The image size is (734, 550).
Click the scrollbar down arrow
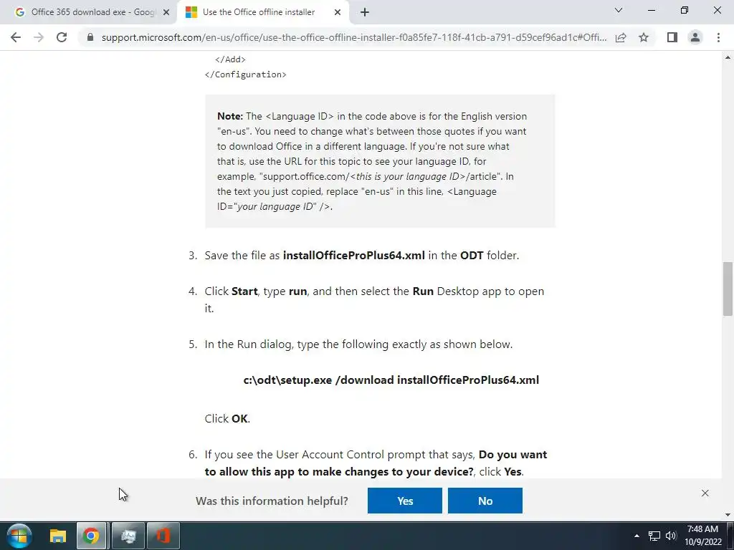(728, 515)
